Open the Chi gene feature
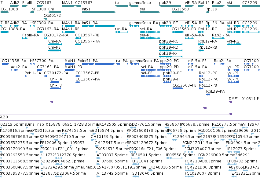 pyautogui.click(x=55, y=12)
